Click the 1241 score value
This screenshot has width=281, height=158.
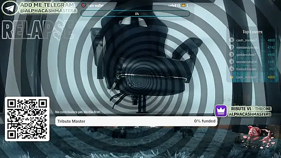click(x=271, y=62)
